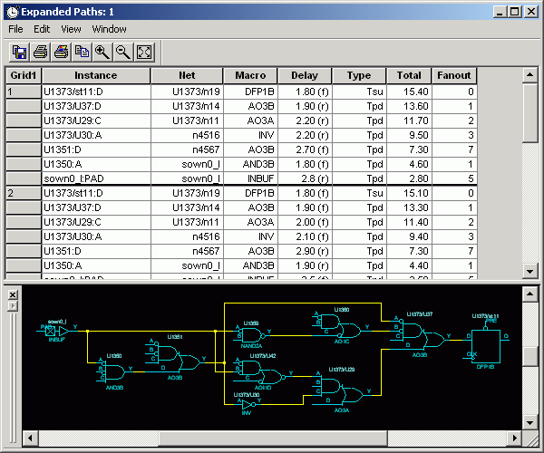Click the INV gate U1373/U30 in schematic
544x453 pixels.
(248, 404)
